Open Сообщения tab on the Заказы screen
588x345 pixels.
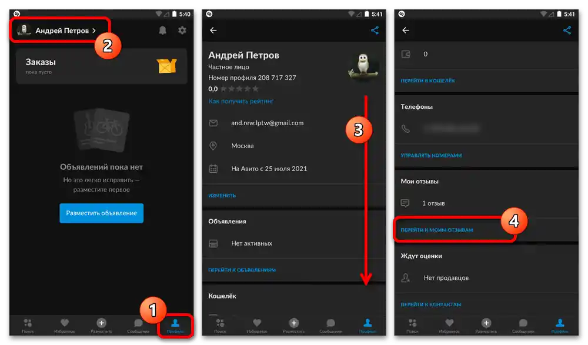click(138, 326)
